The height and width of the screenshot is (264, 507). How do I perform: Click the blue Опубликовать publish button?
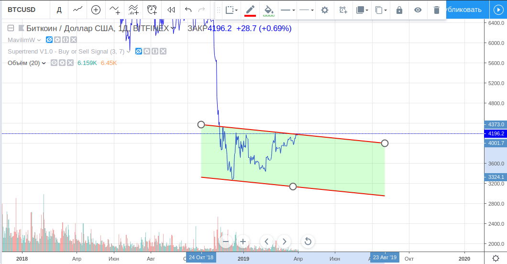466,10
